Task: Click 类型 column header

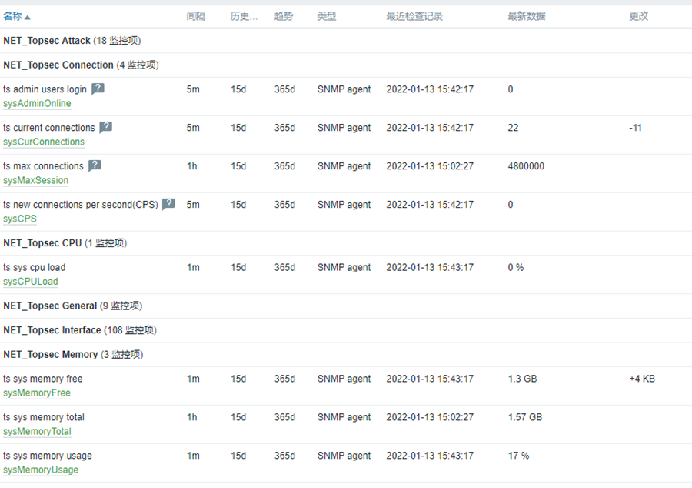Action: tap(327, 16)
